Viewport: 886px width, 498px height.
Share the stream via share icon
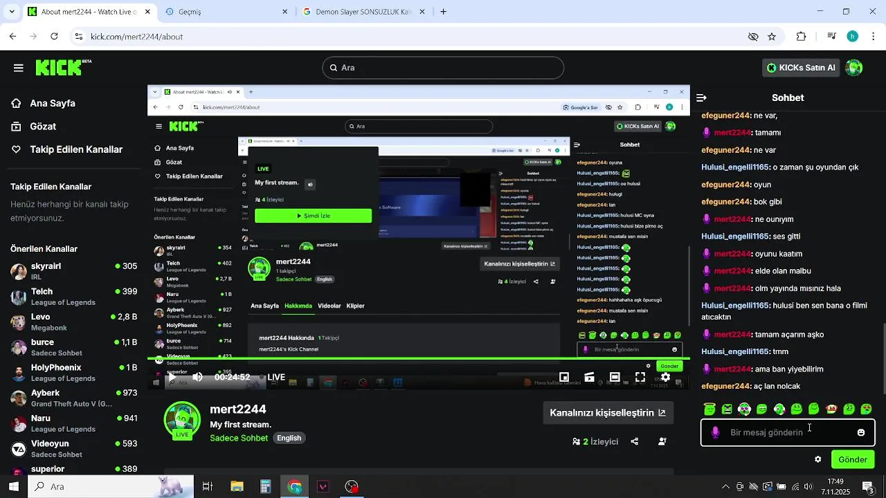tap(635, 441)
